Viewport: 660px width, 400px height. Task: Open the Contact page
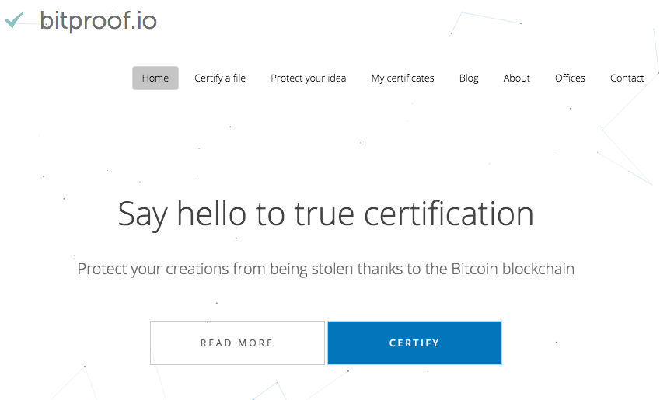tap(627, 78)
